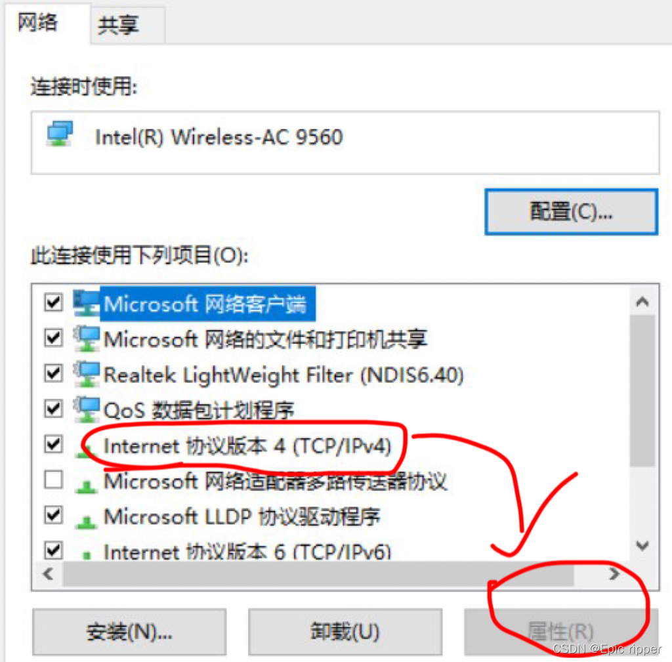Uncheck the Microsoft 网络客户端 checkbox
Viewport: 672px width, 662px height.
click(54, 302)
